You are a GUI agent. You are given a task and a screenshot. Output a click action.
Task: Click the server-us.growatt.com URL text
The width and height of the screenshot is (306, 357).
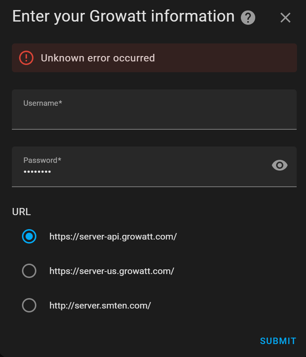tap(112, 271)
